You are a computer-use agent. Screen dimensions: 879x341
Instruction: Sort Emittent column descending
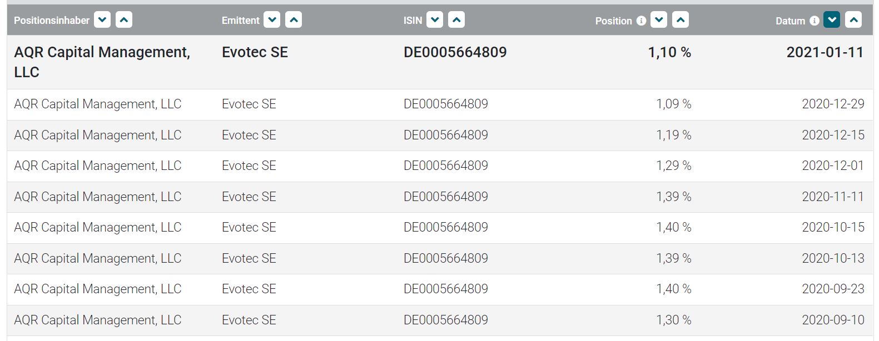pos(272,20)
